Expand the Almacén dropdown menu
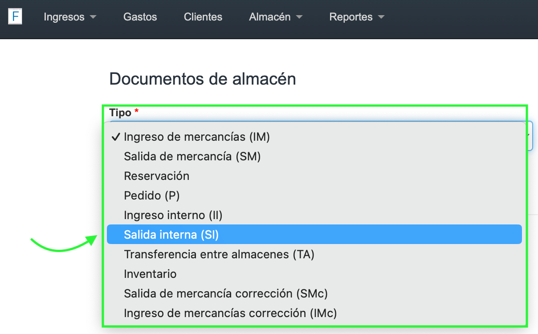538x334 pixels. point(276,17)
